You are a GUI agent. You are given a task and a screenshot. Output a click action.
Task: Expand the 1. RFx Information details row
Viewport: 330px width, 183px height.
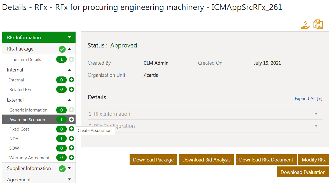click(x=316, y=114)
